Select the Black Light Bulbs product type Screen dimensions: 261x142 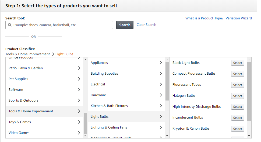tap(237, 63)
